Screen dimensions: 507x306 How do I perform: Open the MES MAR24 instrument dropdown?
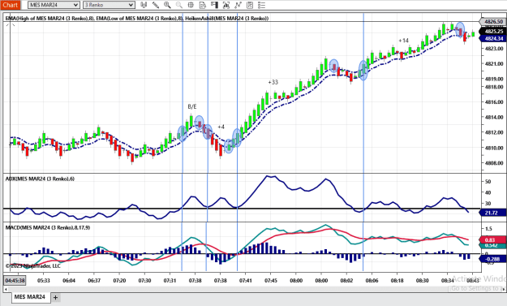pyautogui.click(x=54, y=5)
